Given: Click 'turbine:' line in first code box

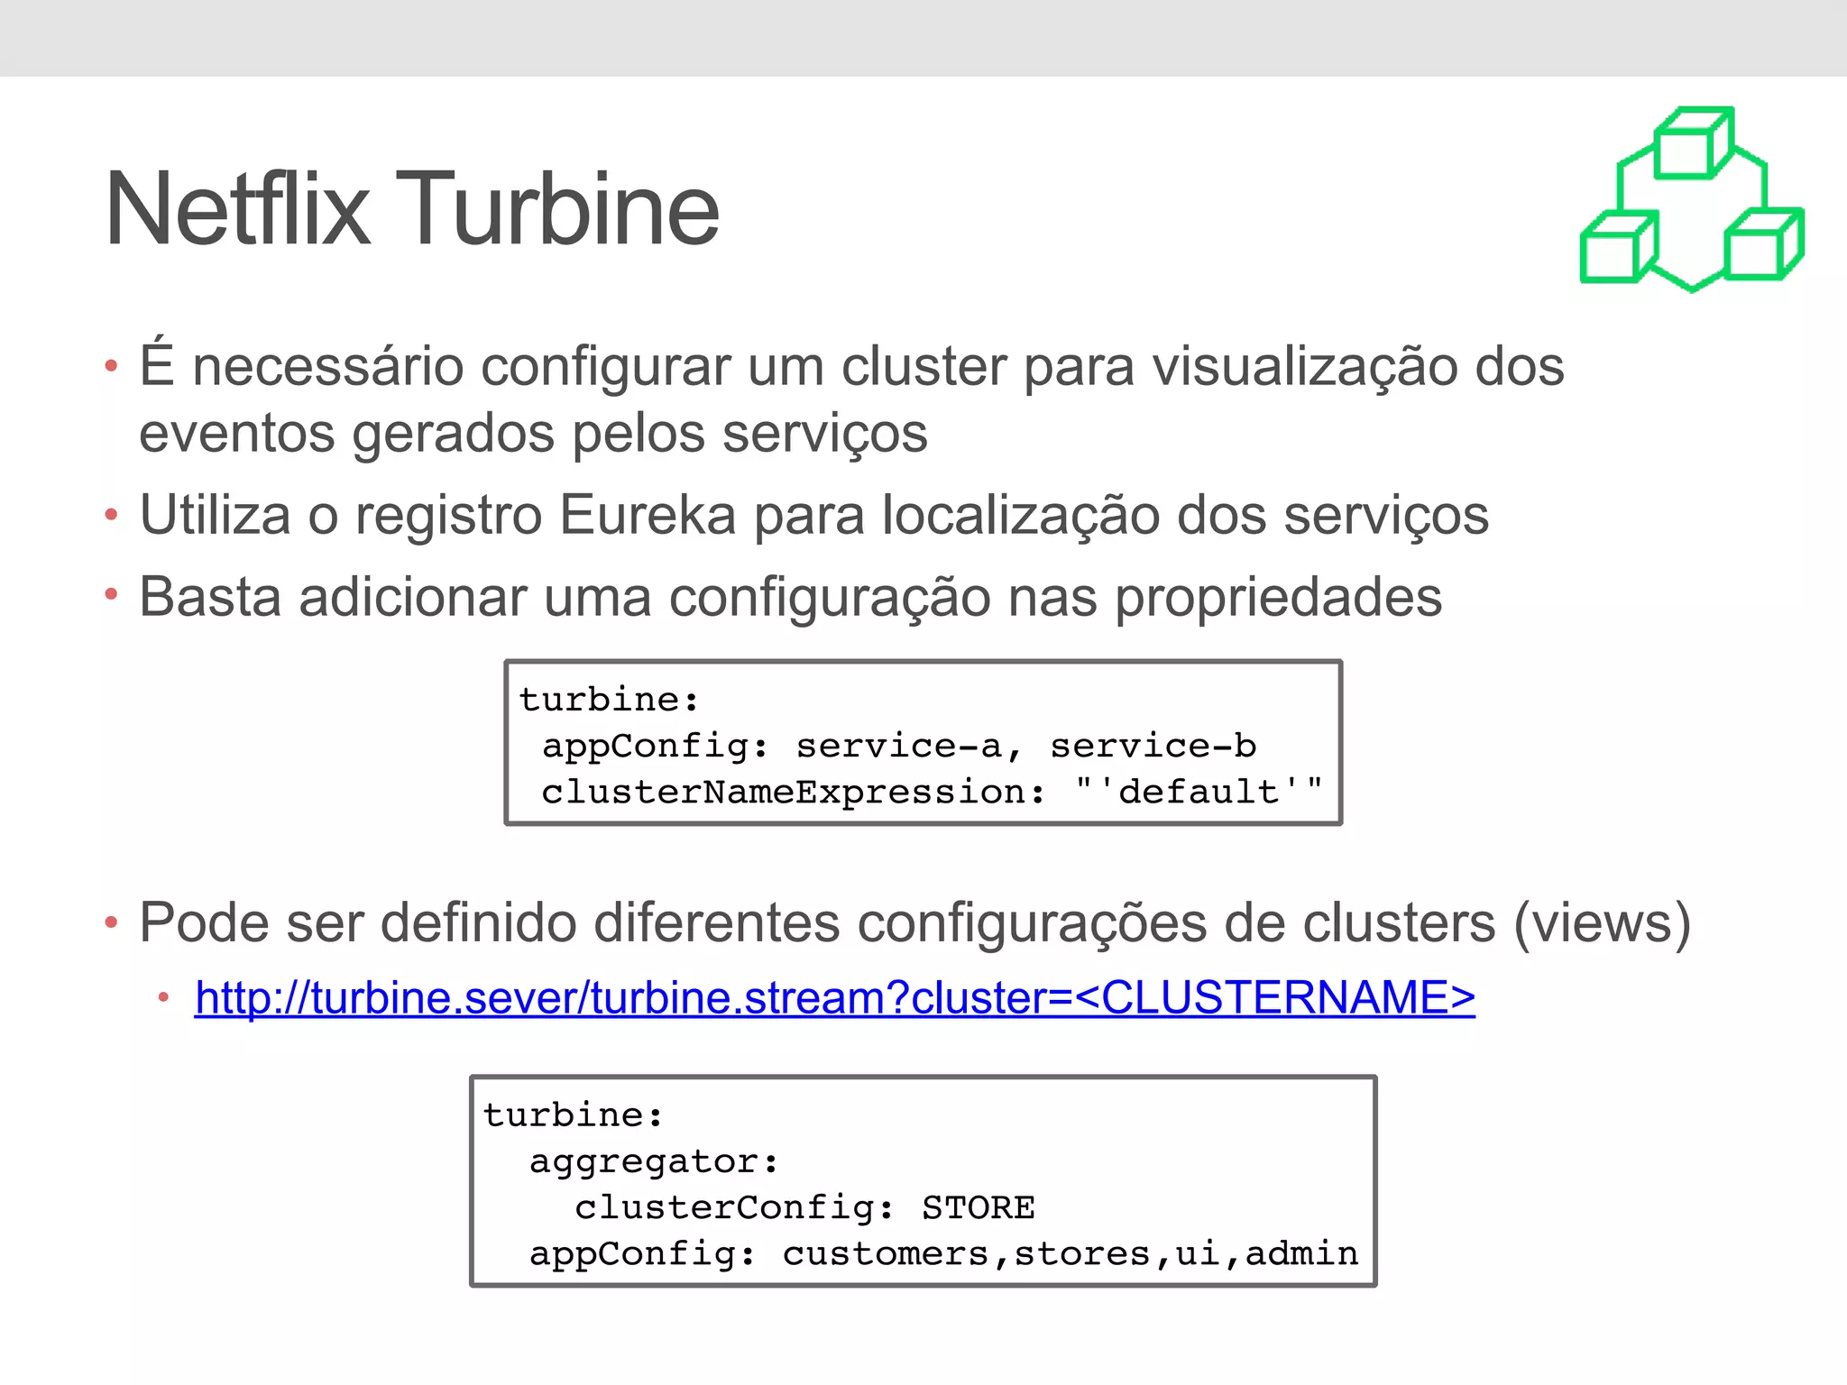Looking at the screenshot, I should tap(609, 699).
